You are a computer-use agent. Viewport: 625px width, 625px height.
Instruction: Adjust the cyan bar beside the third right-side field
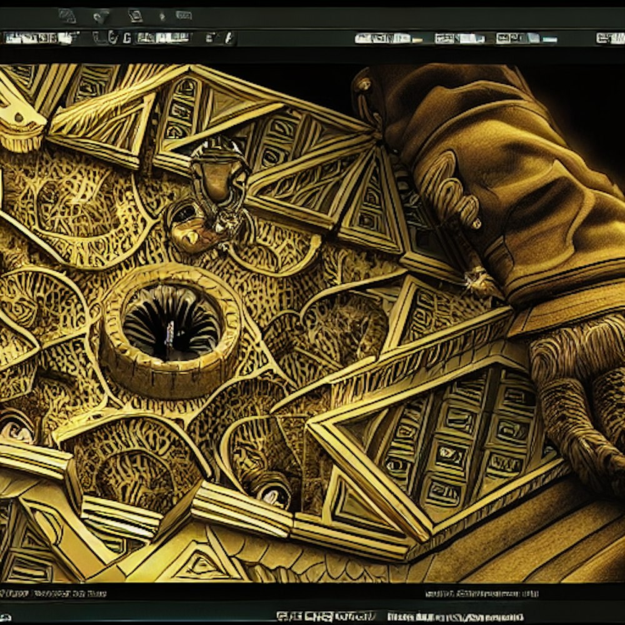549,39
